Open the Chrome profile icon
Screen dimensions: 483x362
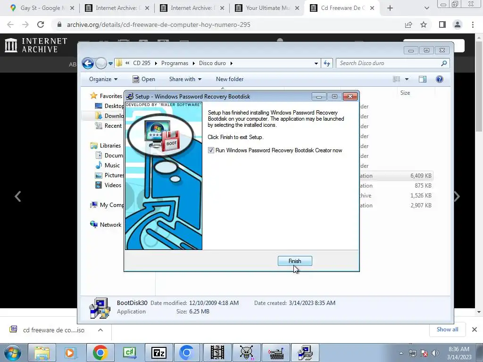(458, 25)
